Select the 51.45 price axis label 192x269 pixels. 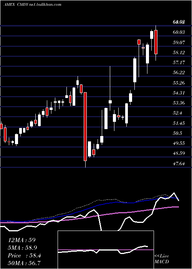point(179,123)
